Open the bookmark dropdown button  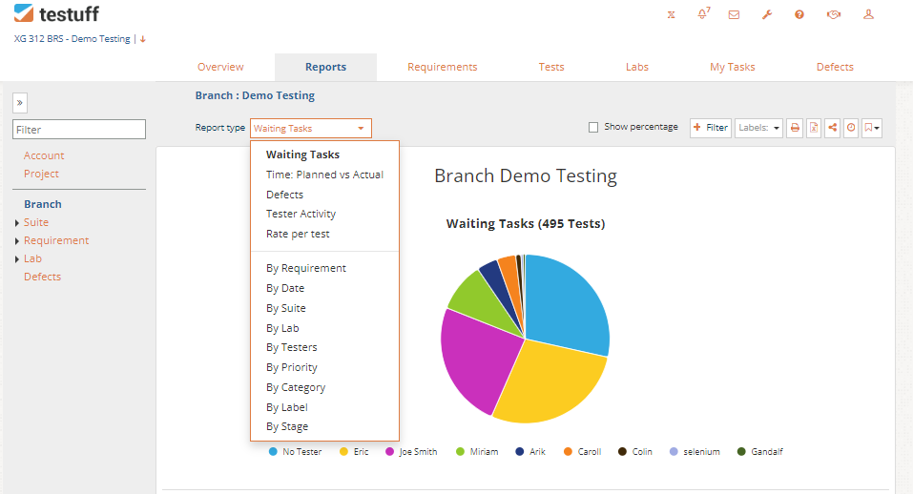click(872, 128)
